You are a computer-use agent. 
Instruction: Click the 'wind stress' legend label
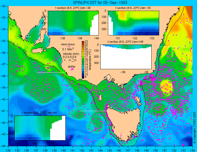[68, 44]
